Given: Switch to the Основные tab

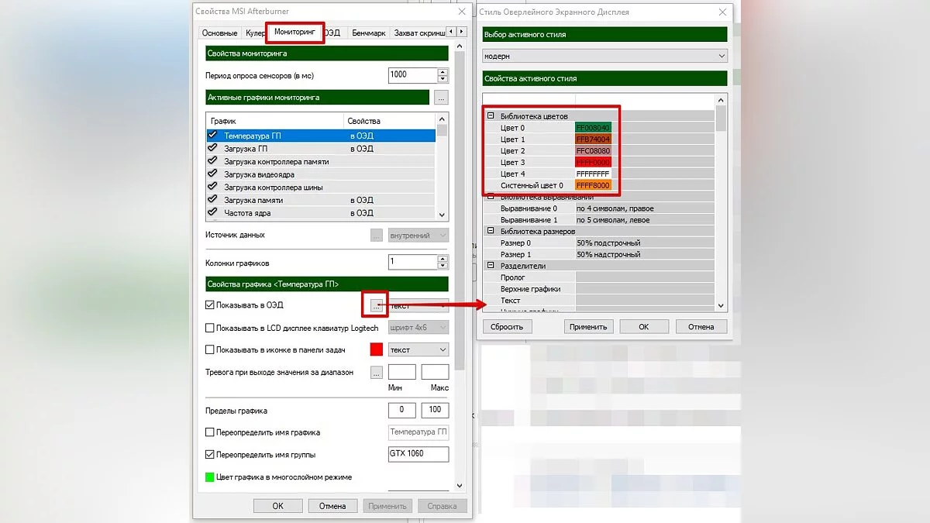Looking at the screenshot, I should (219, 33).
